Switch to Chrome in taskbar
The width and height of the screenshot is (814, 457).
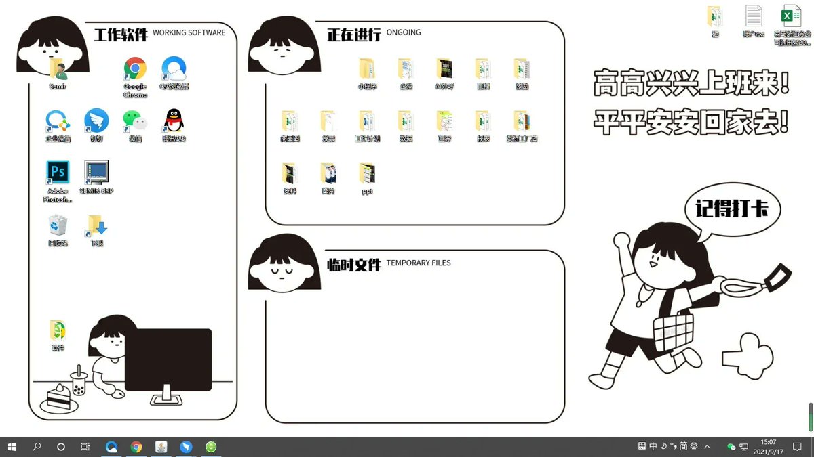(136, 447)
